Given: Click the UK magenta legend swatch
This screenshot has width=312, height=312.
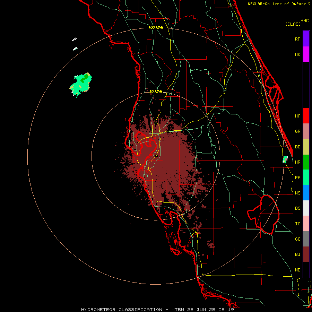Looking at the screenshot, I should click(x=306, y=54).
